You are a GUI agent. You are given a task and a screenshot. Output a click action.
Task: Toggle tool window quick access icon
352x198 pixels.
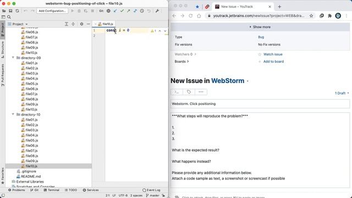coord(3,196)
